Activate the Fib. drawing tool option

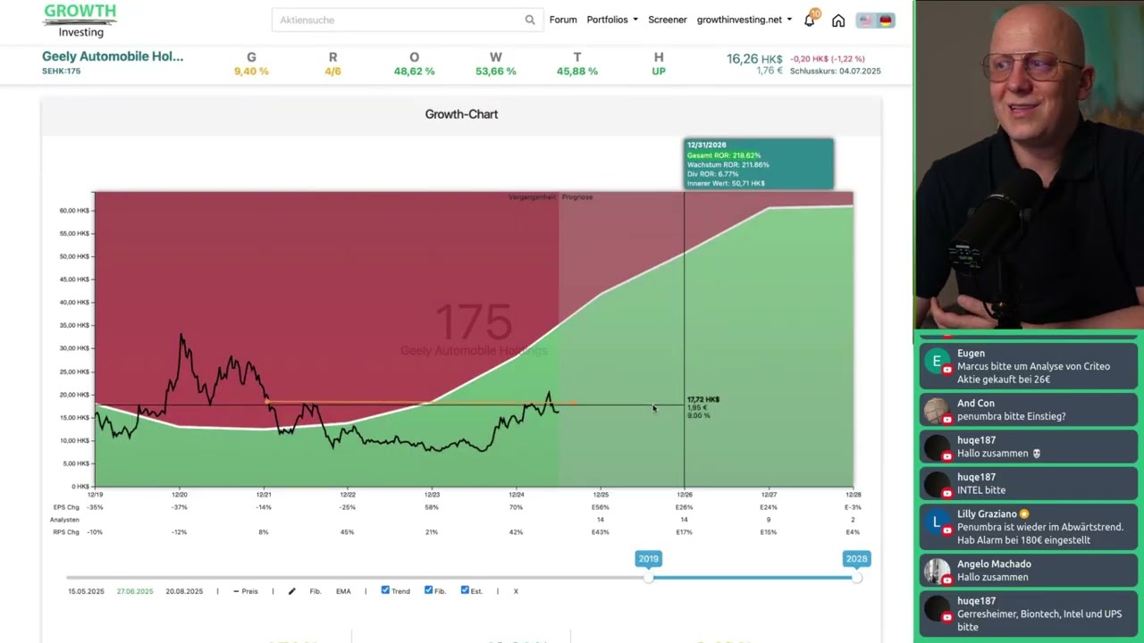pyautogui.click(x=315, y=591)
